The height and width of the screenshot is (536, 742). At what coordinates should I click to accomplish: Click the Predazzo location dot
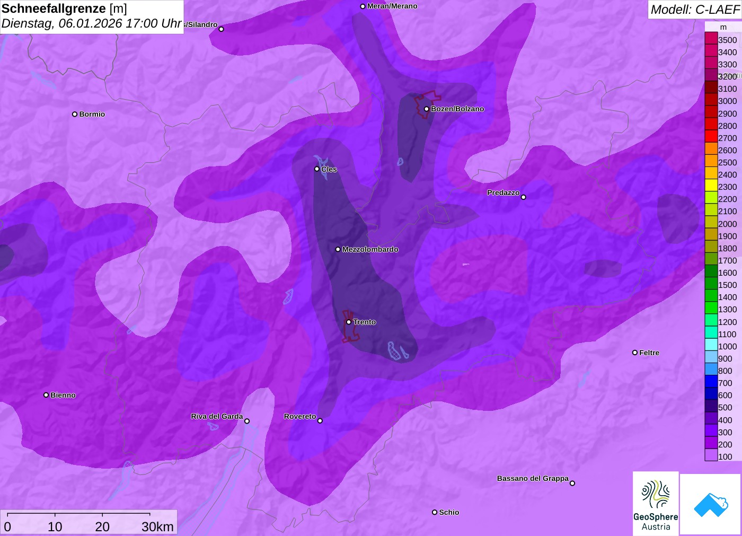(524, 197)
